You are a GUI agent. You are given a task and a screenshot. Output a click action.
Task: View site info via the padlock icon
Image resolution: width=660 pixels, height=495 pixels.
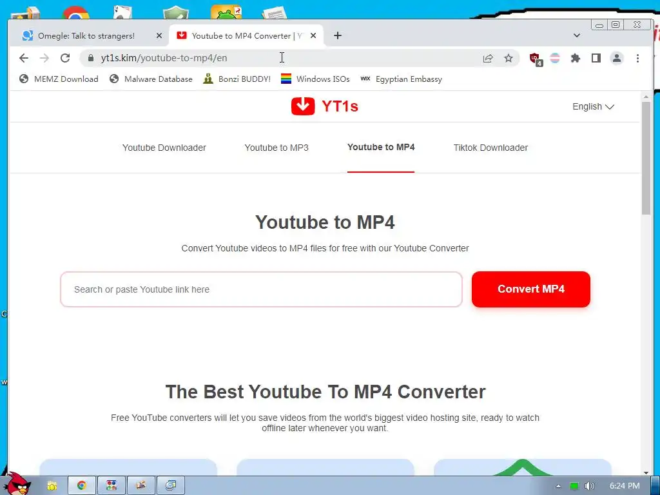pyautogui.click(x=90, y=58)
